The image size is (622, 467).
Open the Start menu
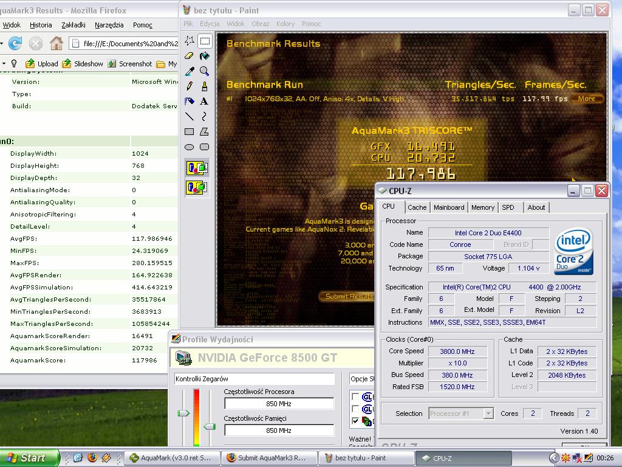(29, 458)
